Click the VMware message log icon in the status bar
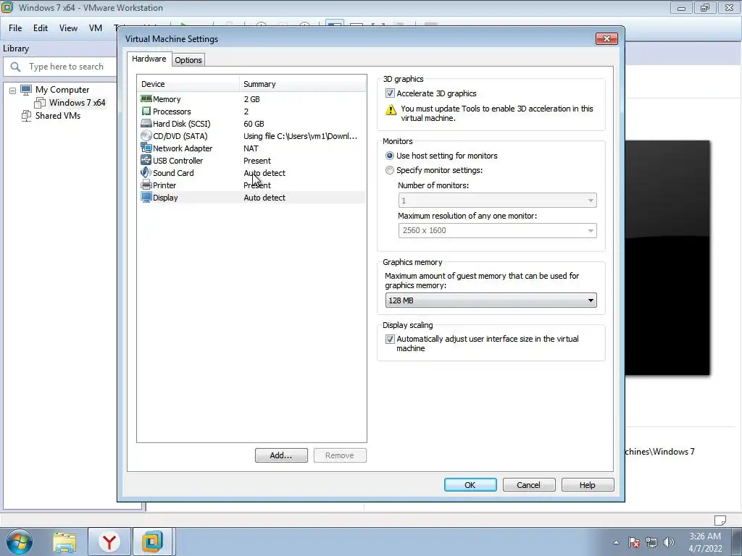 coord(720,520)
